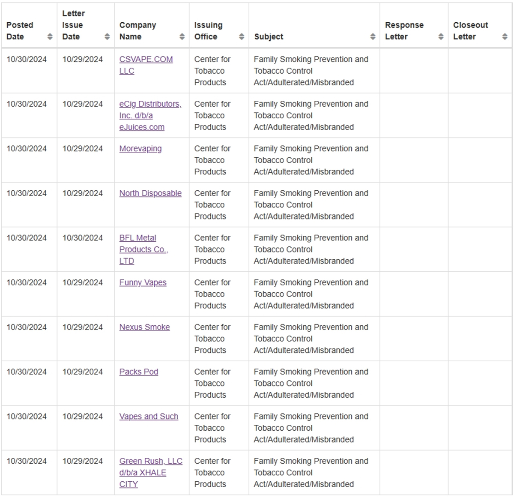Open BFL Metal Products Co., LTD link

(144, 249)
